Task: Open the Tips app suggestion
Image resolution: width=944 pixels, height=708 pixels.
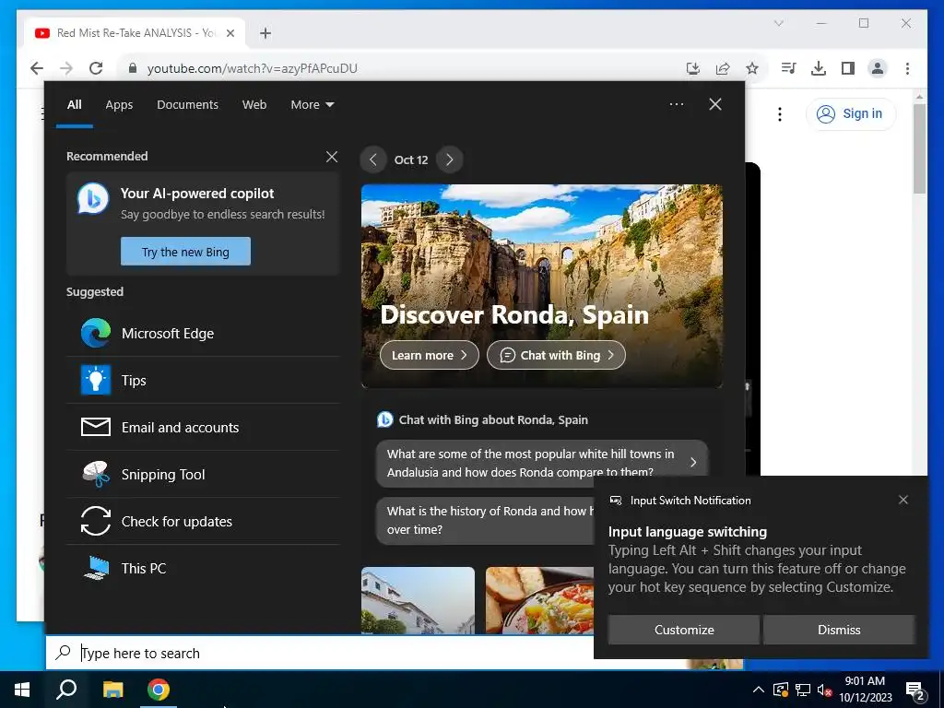Action: click(203, 381)
